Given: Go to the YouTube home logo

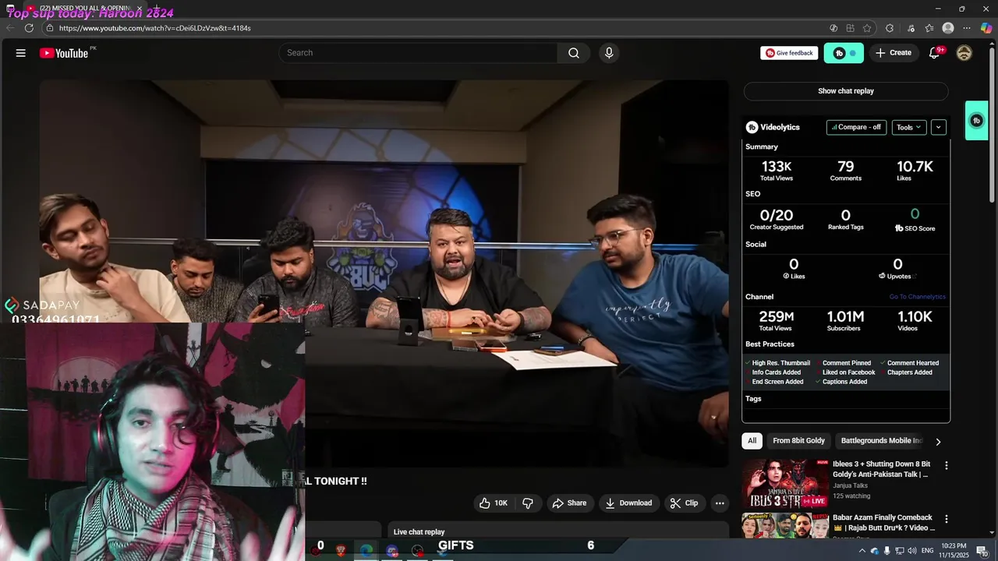Looking at the screenshot, I should point(64,53).
